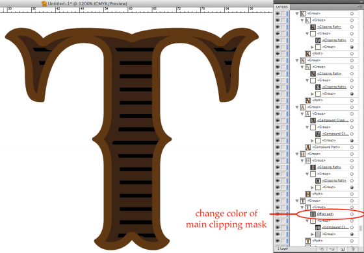Expand nested Group under H clipping path
Image resolution: width=364 pixels, height=253 pixels.
(x=313, y=187)
